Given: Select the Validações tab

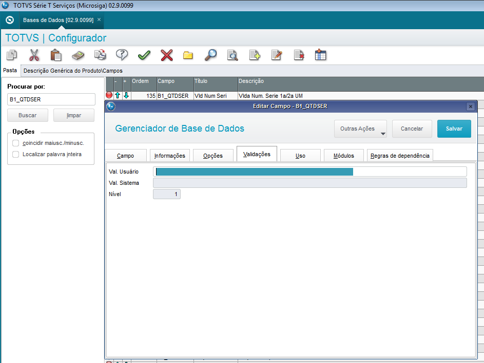Looking at the screenshot, I should [257, 154].
